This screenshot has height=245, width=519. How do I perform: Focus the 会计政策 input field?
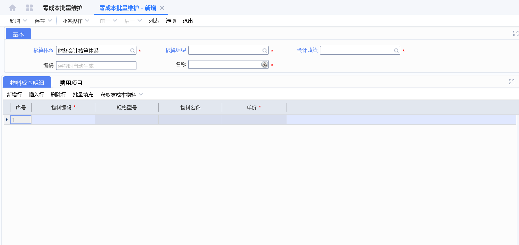pyautogui.click(x=360, y=51)
